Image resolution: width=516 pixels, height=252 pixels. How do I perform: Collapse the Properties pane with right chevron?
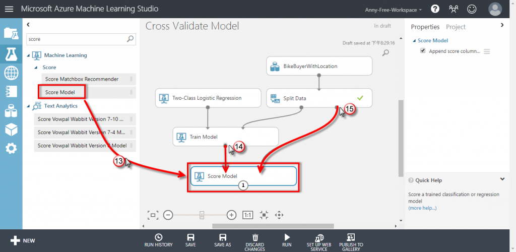[502, 25]
